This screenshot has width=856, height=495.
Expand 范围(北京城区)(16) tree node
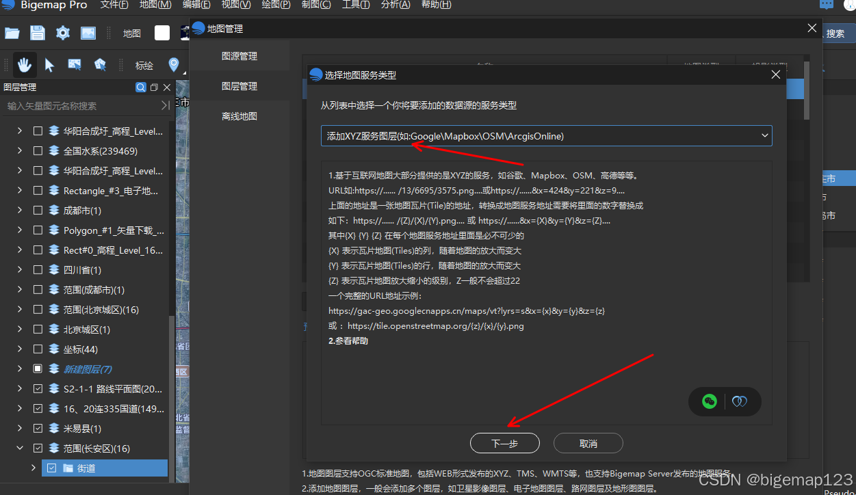coord(19,310)
